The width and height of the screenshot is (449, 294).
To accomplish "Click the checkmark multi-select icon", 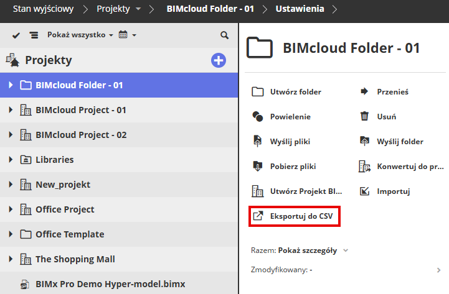I will point(16,35).
